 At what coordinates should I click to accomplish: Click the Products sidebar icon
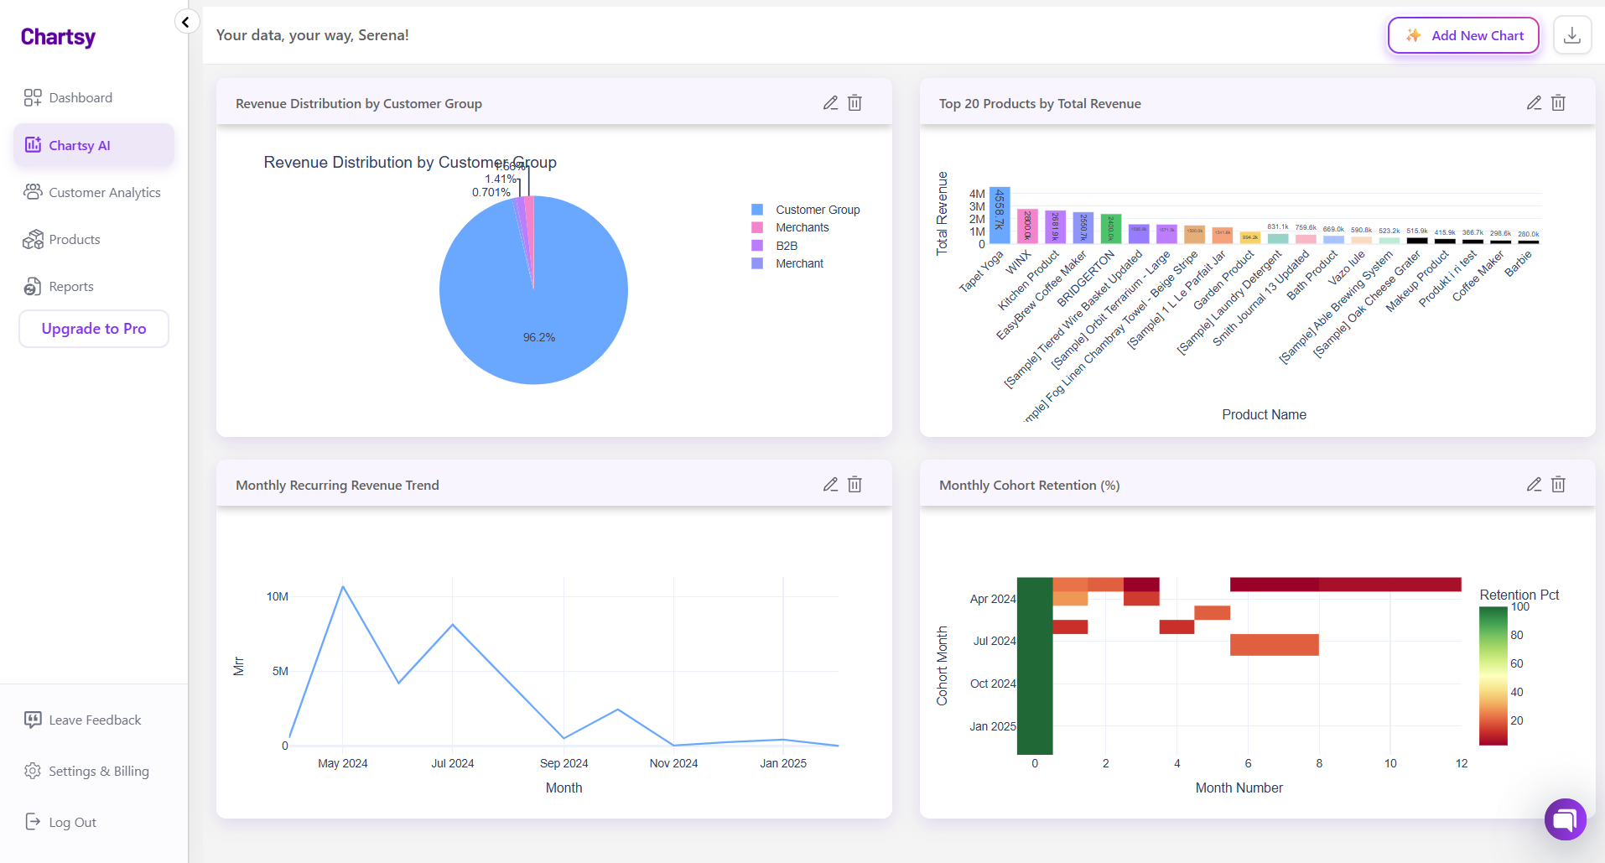pos(32,239)
